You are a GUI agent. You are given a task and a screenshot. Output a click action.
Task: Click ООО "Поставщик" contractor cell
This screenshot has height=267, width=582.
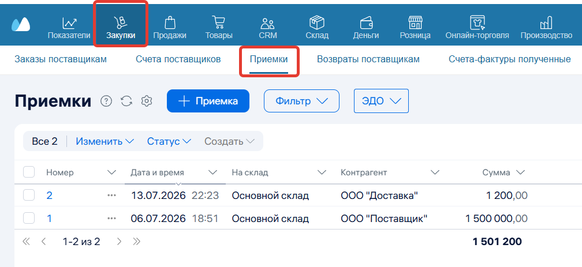click(x=384, y=219)
